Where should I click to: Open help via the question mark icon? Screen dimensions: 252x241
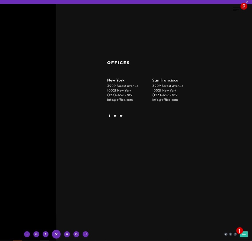235,234
